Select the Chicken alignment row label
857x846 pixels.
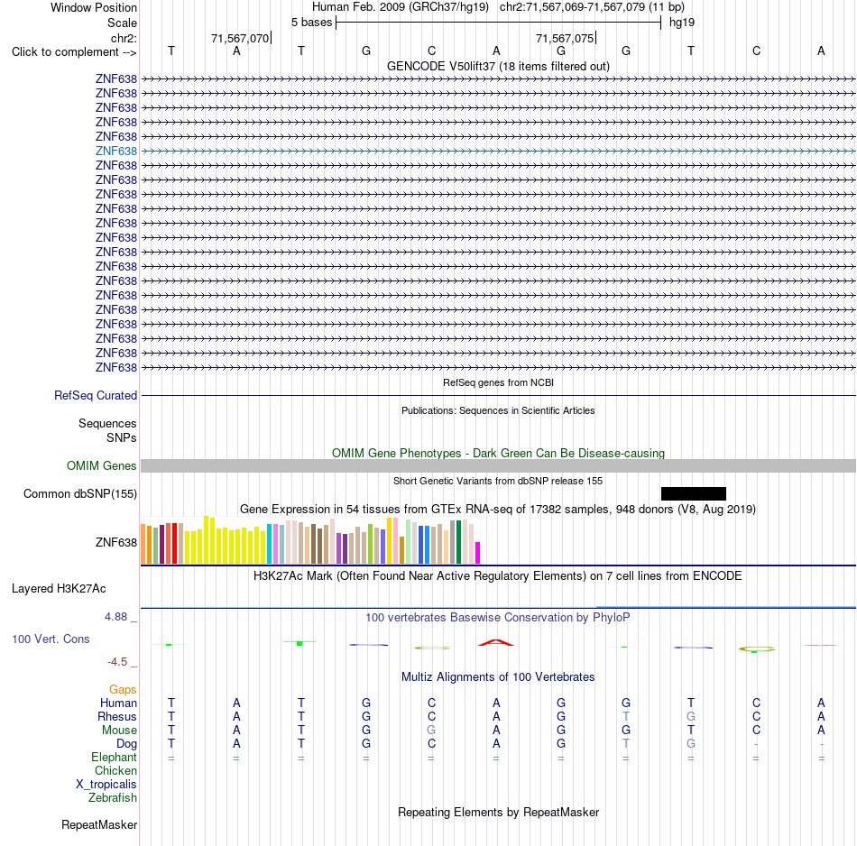tap(115, 770)
